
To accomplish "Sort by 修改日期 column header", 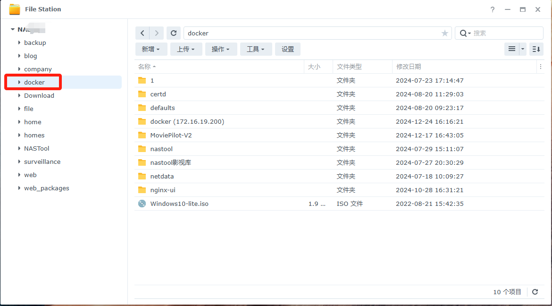I will pos(409,67).
